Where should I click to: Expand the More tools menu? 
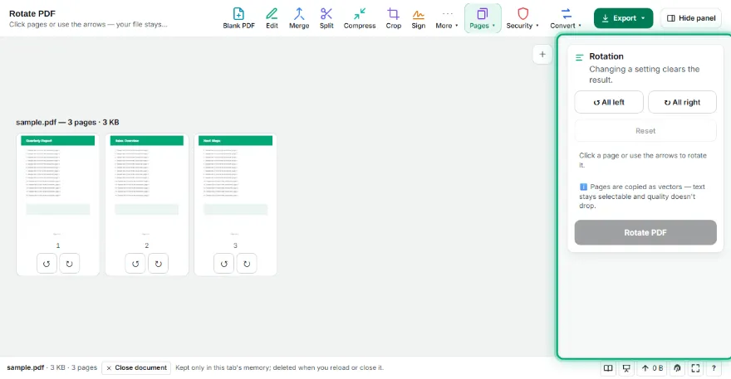click(x=447, y=18)
